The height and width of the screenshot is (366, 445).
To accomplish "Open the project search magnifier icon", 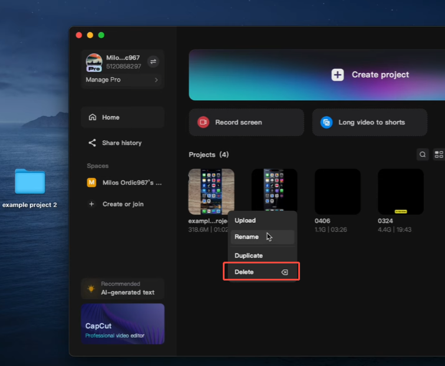I will [x=423, y=154].
